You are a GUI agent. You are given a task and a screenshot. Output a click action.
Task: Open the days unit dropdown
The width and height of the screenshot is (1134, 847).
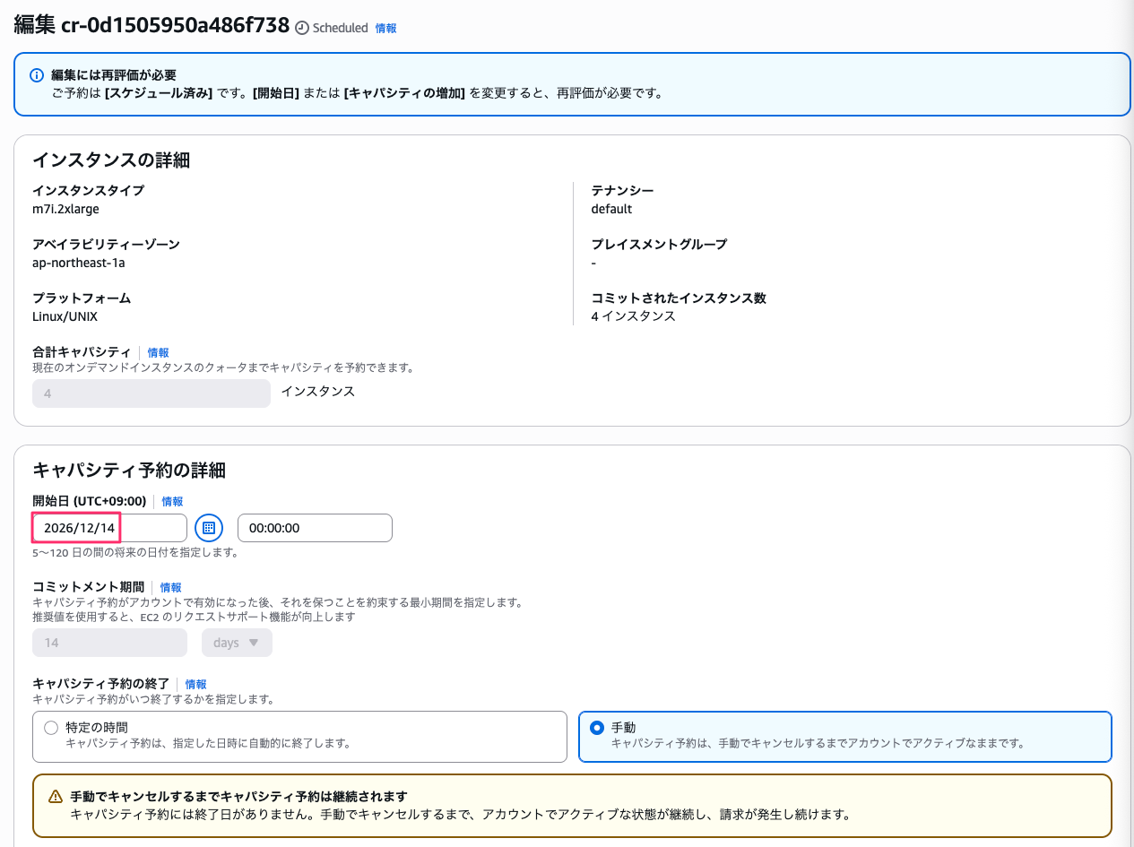pyautogui.click(x=237, y=643)
